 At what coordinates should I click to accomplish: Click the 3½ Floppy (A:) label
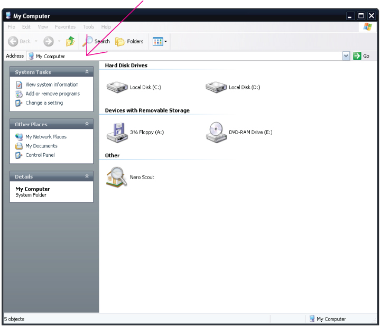tap(147, 133)
